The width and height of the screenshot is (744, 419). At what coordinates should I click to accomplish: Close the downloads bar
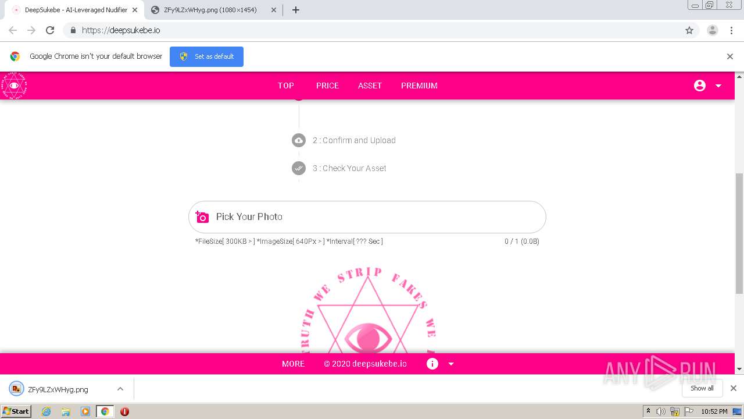[734, 388]
